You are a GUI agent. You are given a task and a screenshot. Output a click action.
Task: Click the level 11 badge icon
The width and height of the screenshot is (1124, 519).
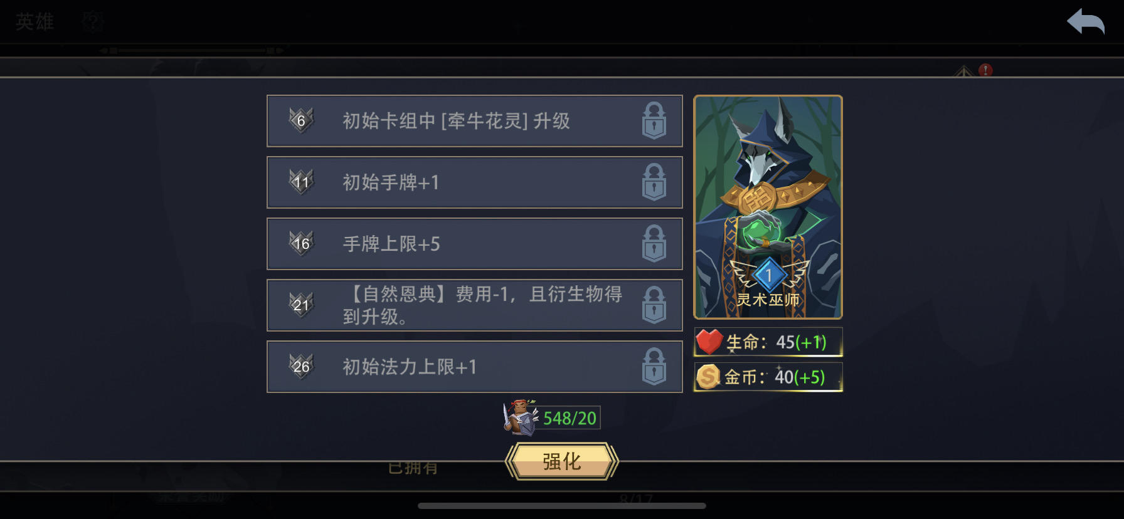(301, 182)
